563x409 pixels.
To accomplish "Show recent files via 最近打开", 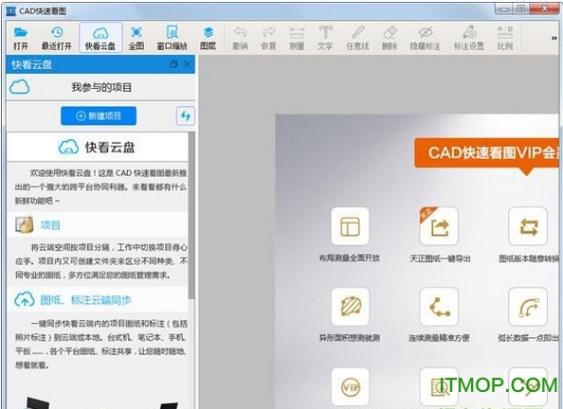I will click(x=57, y=38).
